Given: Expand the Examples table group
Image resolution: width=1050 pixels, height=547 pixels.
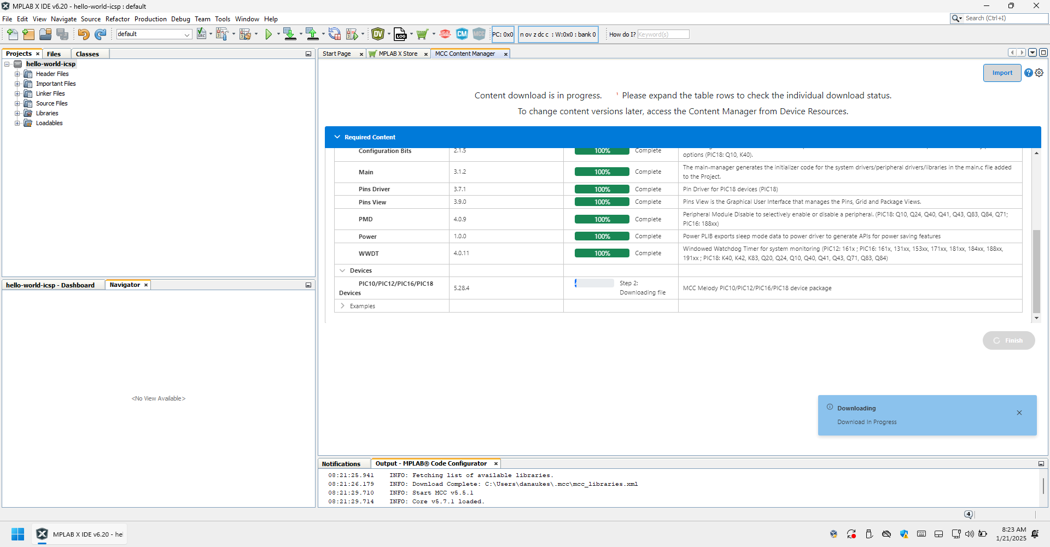Looking at the screenshot, I should [x=342, y=306].
